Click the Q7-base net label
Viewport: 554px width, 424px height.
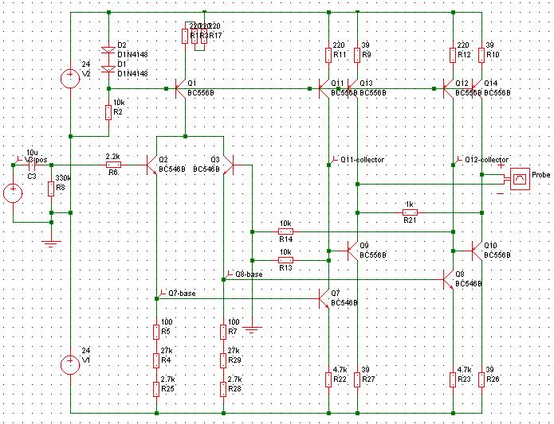coord(182,294)
